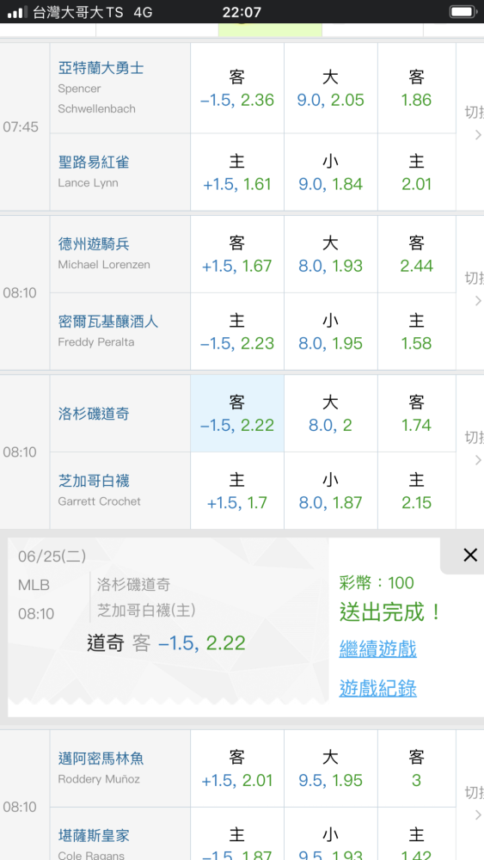The image size is (484, 860).
Task: Open 繼續遊戲 link
Action: point(377,648)
